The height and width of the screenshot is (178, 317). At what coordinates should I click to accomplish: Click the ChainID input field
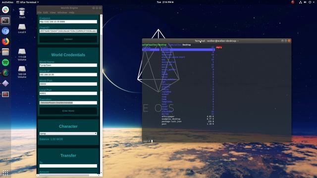click(x=68, y=31)
